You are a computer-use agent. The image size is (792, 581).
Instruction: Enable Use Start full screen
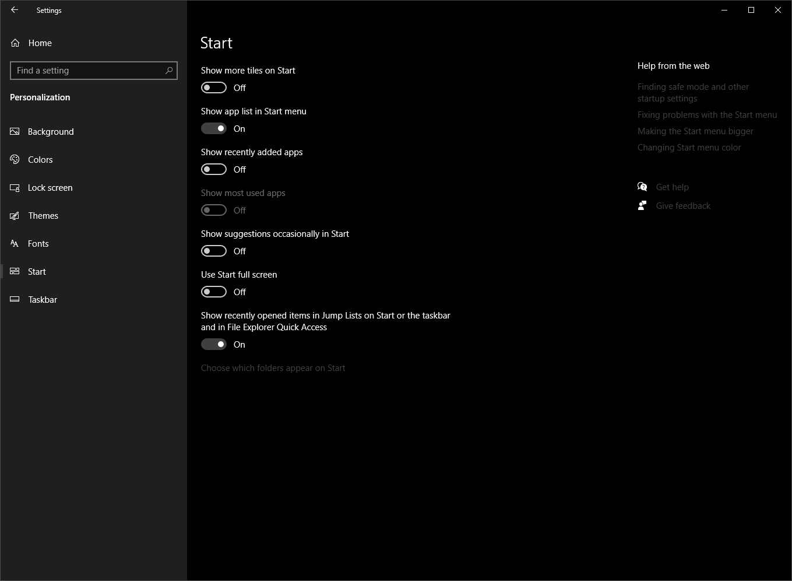click(x=214, y=292)
